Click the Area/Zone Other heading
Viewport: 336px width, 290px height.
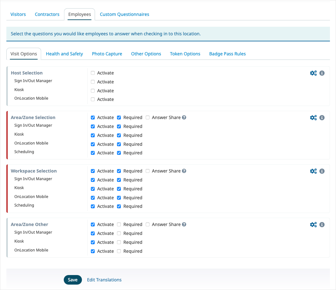pos(29,224)
